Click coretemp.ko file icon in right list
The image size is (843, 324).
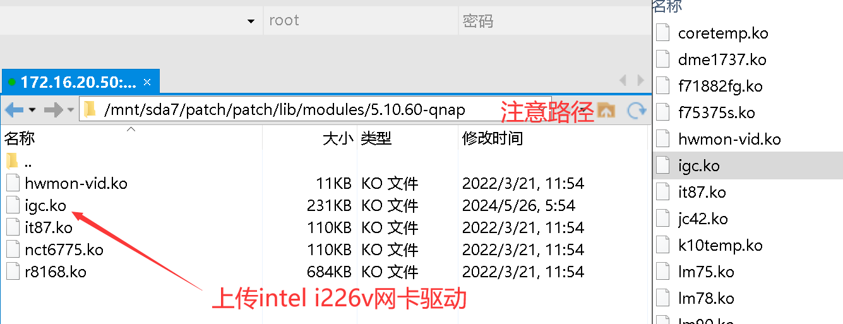(662, 33)
